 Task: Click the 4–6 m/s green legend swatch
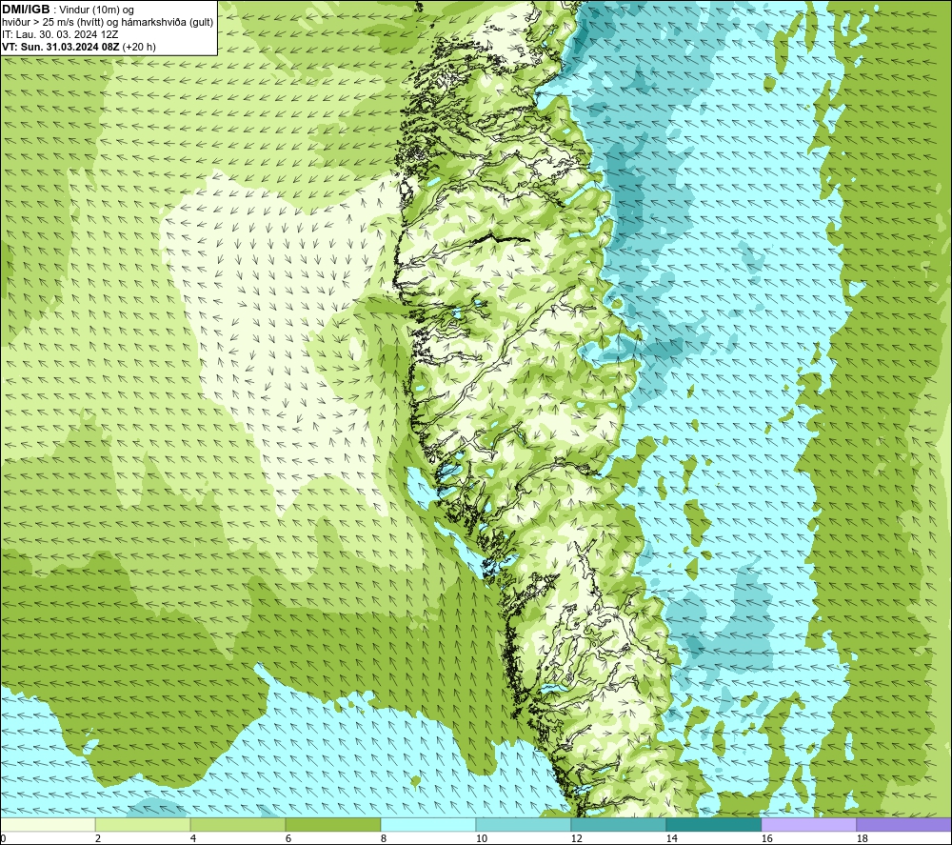pyautogui.click(x=238, y=824)
